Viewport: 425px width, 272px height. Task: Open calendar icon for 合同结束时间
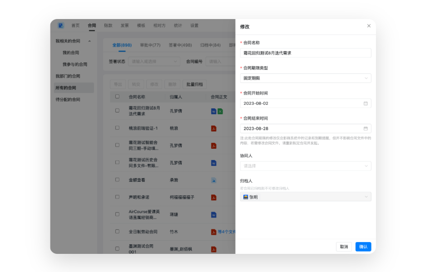click(366, 129)
